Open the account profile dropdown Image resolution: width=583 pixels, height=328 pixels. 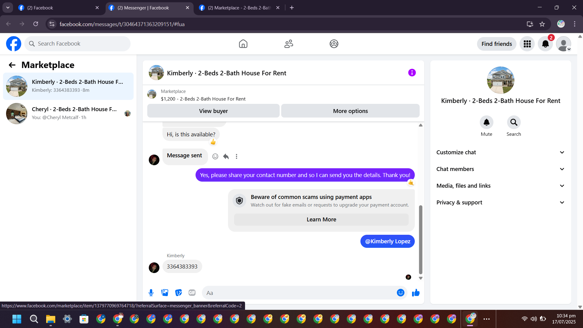click(564, 44)
